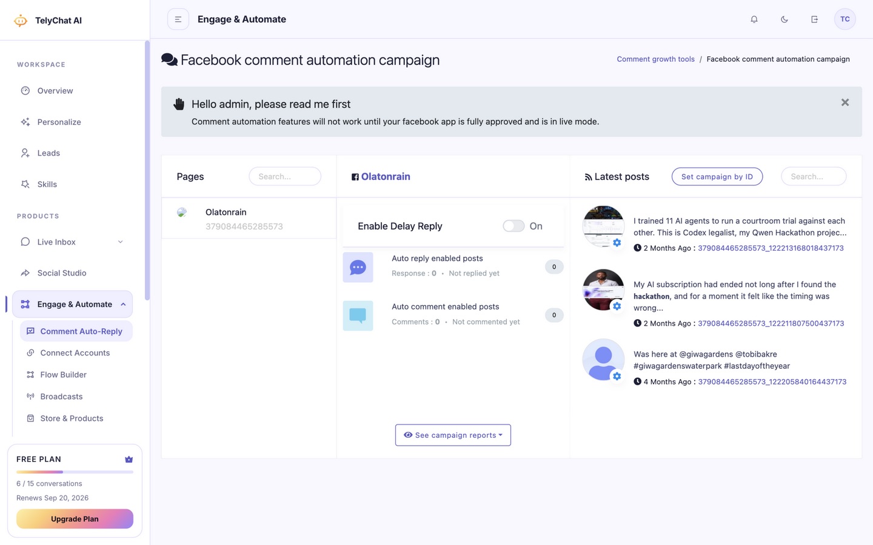Open Comment Auto-Reply menu item
This screenshot has height=545, width=873.
point(76,331)
